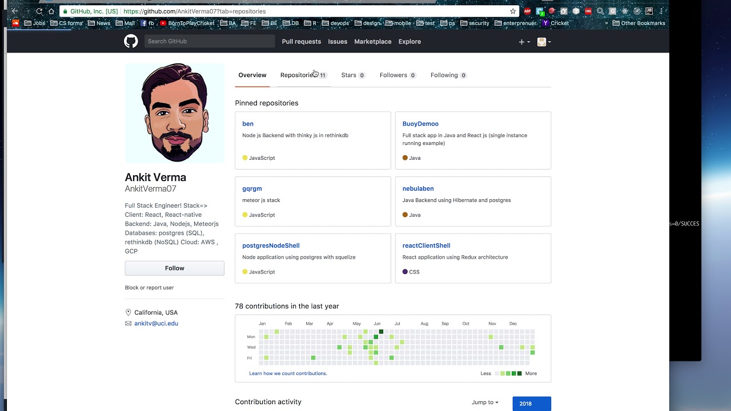This screenshot has height=411, width=731.
Task: Click the ankitv@uci.edu email link
Action: click(x=156, y=324)
